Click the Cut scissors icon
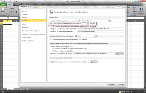The image size is (146, 93). pyautogui.click(x=6, y=7)
